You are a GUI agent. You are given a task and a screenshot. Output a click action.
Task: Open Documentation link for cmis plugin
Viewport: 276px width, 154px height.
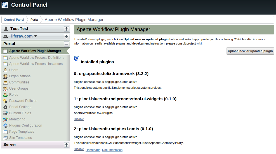(x=112, y=150)
